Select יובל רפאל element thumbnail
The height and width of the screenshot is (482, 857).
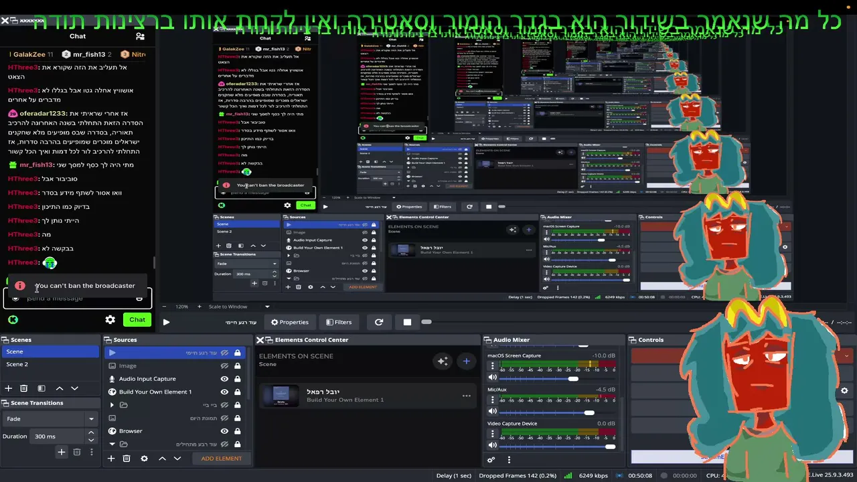[281, 396]
